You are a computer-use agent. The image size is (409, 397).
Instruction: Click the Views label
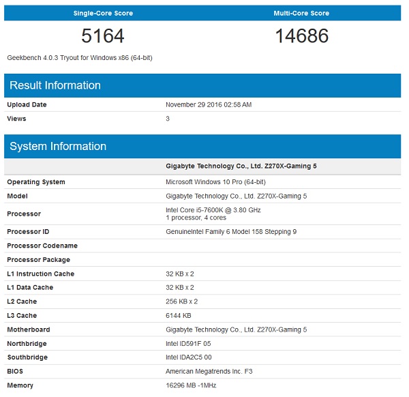(16, 119)
